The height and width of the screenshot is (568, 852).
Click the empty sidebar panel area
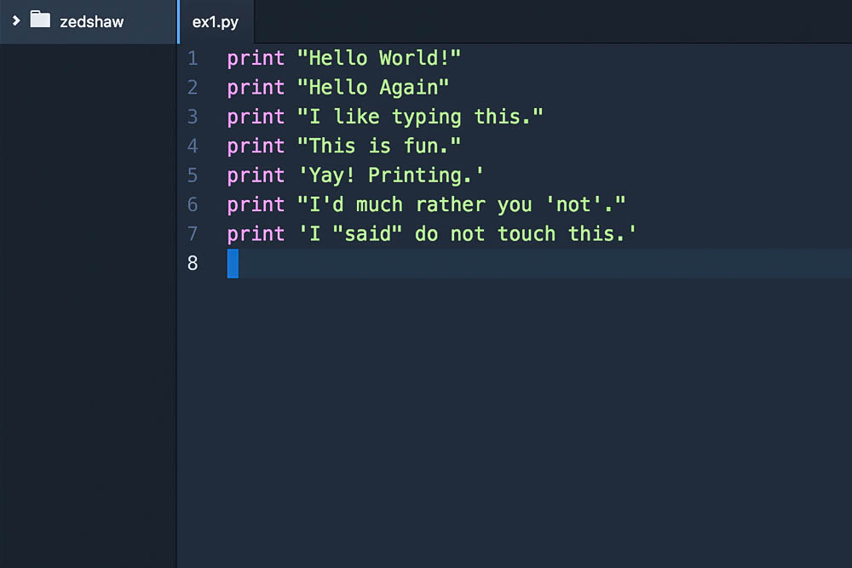85,341
